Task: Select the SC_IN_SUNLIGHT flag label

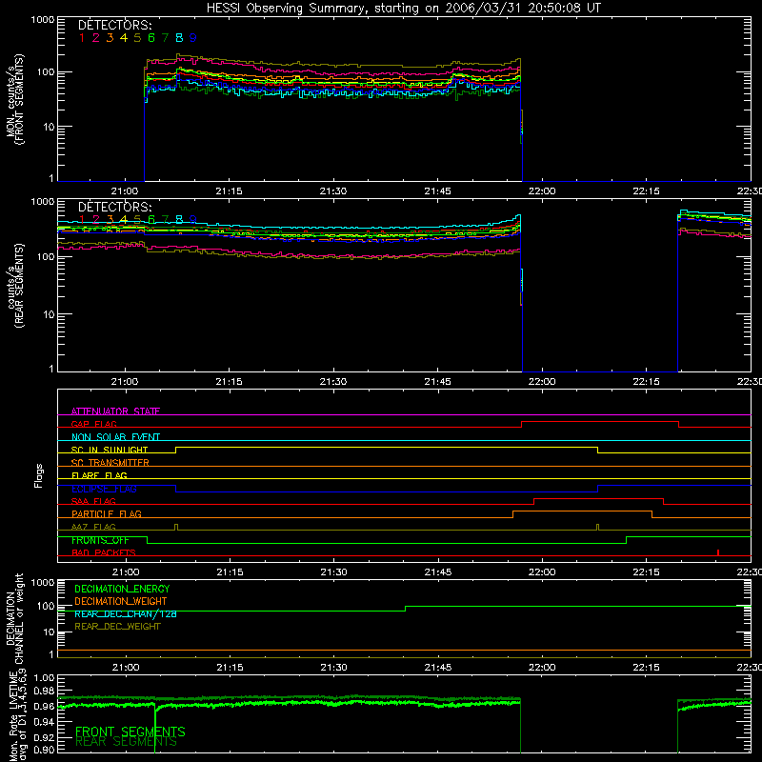Action: coord(110,450)
